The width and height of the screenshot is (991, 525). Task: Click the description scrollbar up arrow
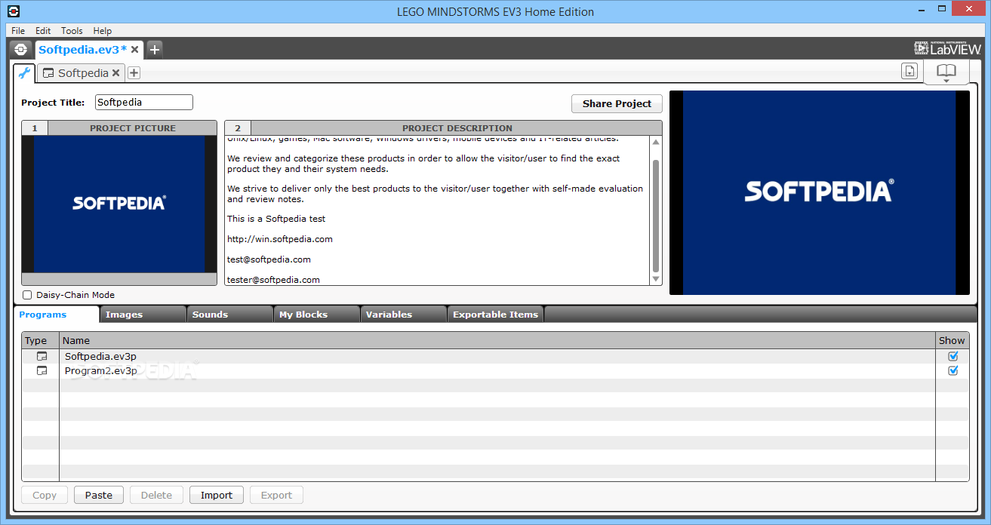(x=655, y=142)
